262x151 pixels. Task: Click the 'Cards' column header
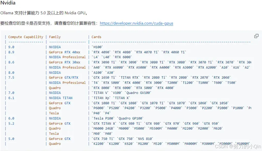96,37
